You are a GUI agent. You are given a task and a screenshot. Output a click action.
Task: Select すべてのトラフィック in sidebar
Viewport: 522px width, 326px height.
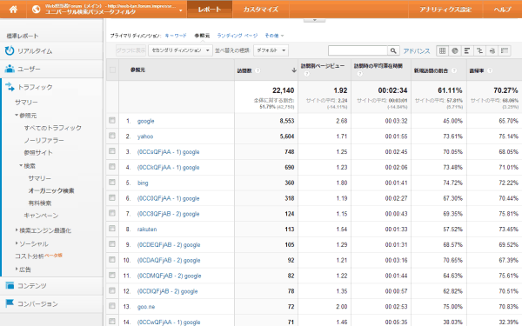click(52, 128)
